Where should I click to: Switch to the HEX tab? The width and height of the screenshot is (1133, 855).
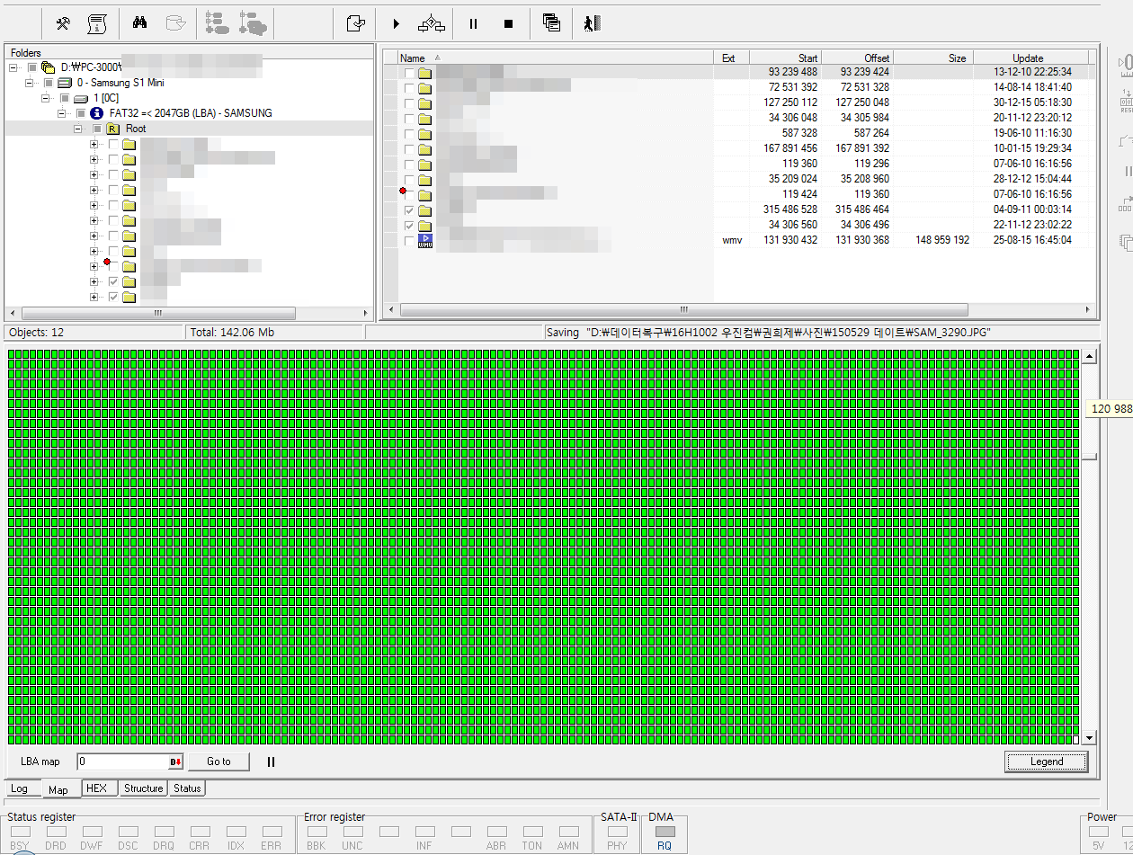click(96, 788)
